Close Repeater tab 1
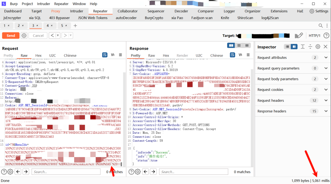This screenshot has width=331, height=184. click(x=9, y=25)
